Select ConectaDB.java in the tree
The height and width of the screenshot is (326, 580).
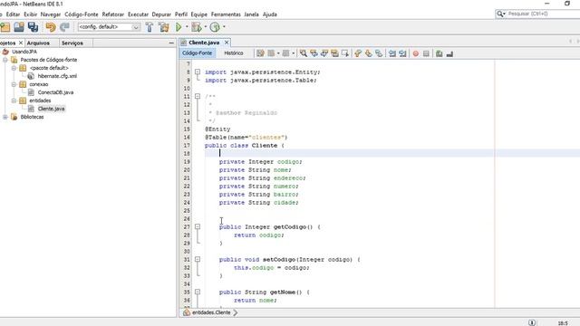[x=55, y=92]
